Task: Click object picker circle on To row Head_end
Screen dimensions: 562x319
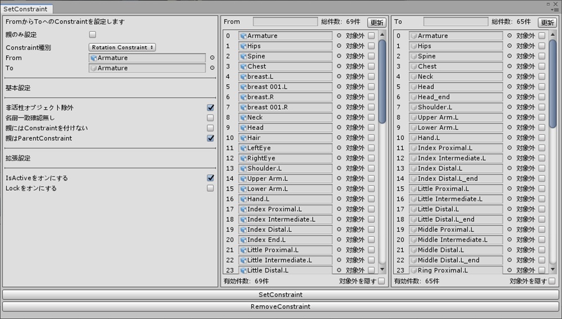Action: tap(510, 97)
